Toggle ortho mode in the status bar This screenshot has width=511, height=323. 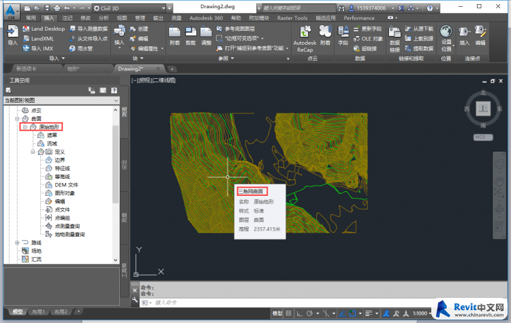click(x=299, y=313)
